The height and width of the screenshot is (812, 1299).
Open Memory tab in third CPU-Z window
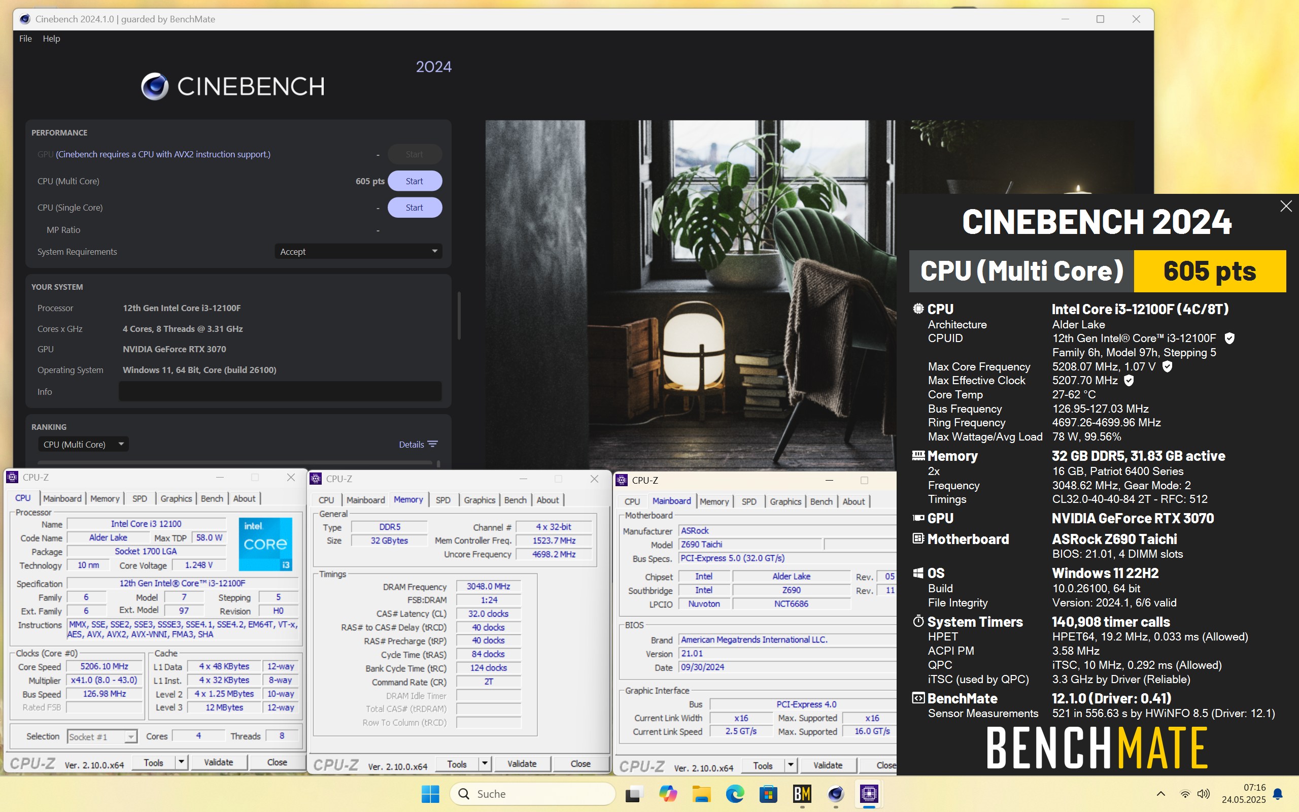(x=714, y=501)
